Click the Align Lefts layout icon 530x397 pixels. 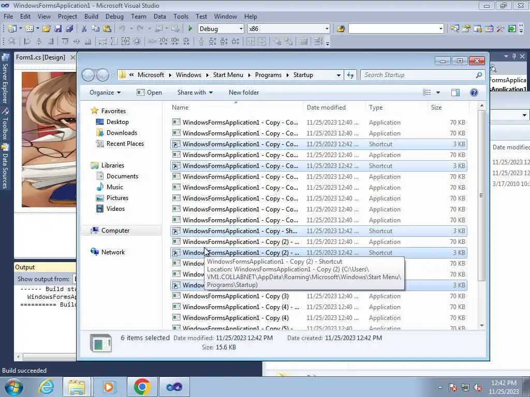point(27,41)
